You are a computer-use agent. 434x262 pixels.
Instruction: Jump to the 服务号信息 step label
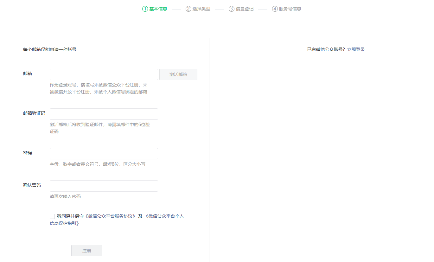(290, 9)
